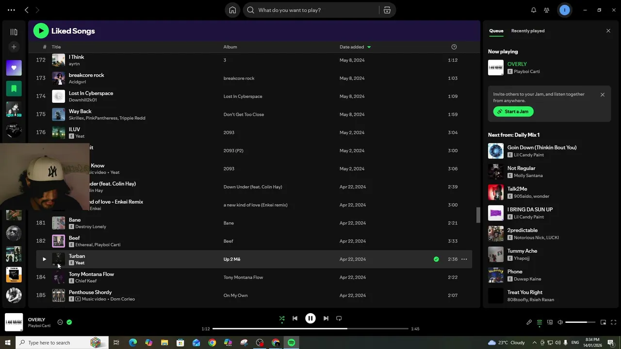
Task: Sort by Album column header
Action: pyautogui.click(x=230, y=47)
